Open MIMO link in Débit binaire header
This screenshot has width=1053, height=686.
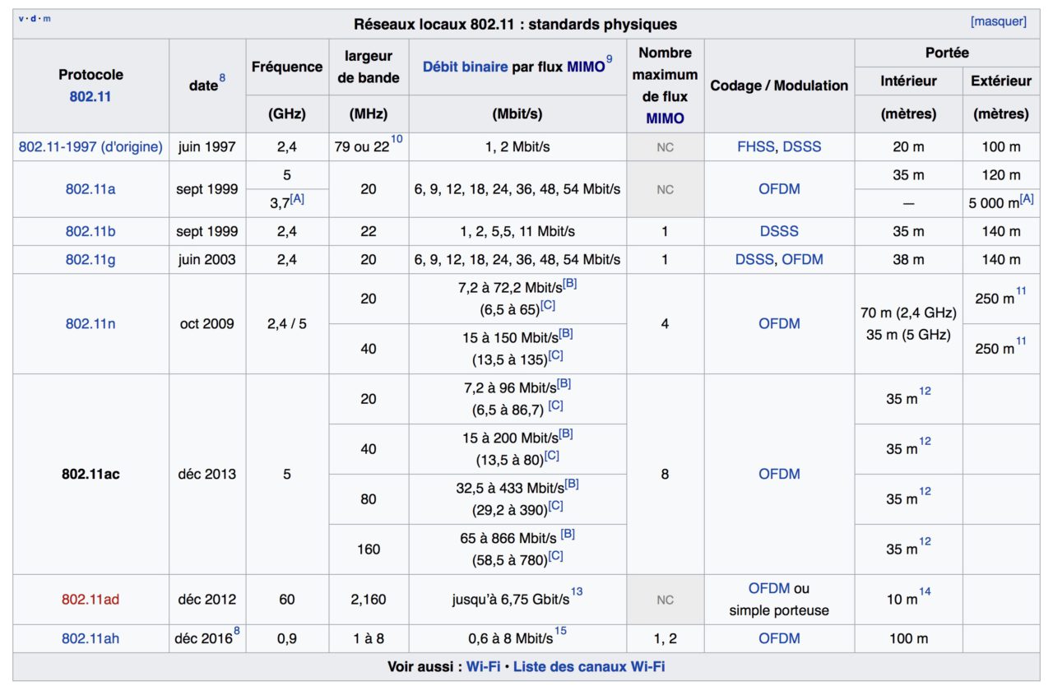(586, 67)
